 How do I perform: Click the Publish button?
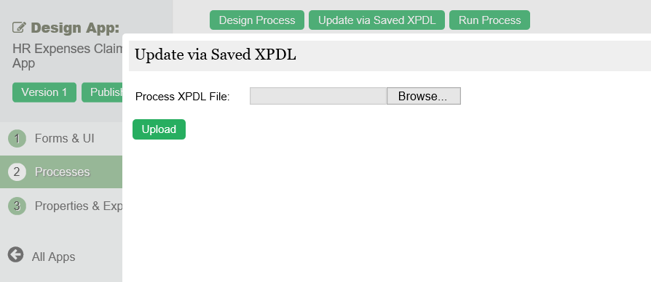click(102, 92)
